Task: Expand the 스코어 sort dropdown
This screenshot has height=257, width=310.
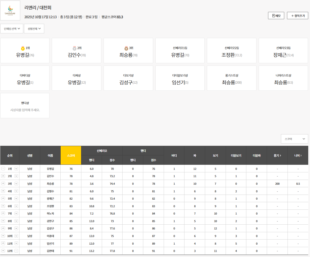Action: pyautogui.click(x=295, y=139)
